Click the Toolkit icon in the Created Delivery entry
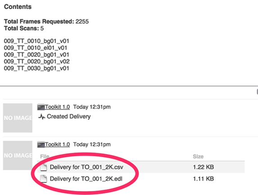The width and height of the screenshot is (258, 195). coord(41,107)
